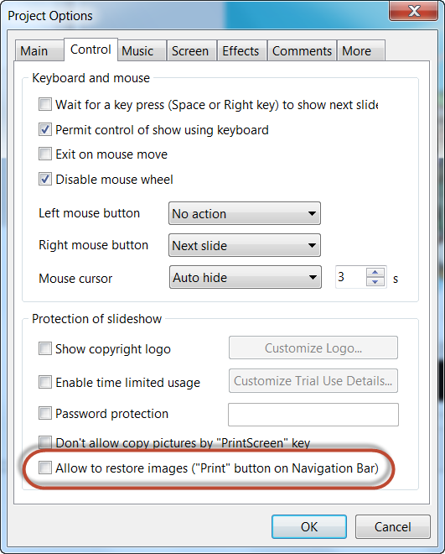The height and width of the screenshot is (554, 445).
Task: Go to the Effects tab
Action: pyautogui.click(x=242, y=51)
